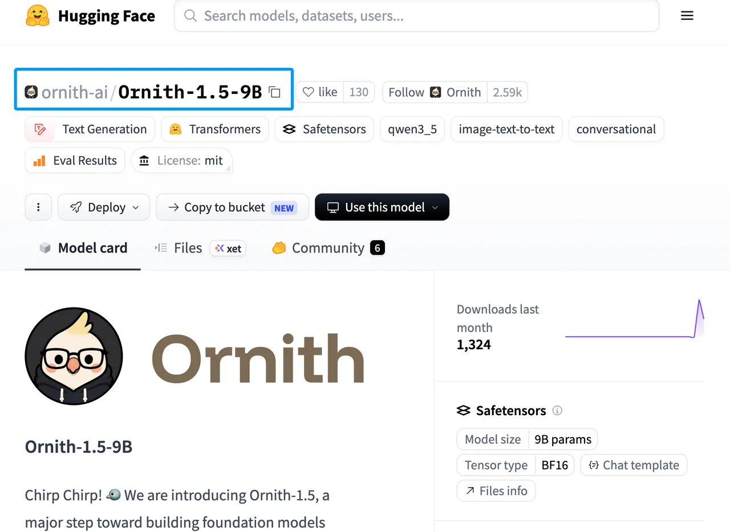The width and height of the screenshot is (730, 532).
Task: Open the Files info button
Action: click(x=496, y=490)
